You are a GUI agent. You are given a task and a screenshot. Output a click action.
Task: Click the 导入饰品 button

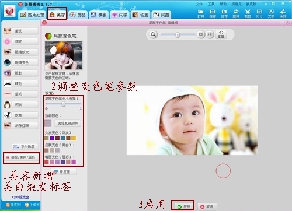coord(25,147)
